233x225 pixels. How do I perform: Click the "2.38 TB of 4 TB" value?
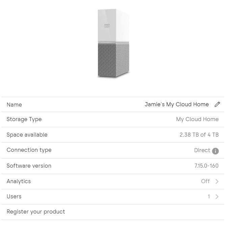pos(199,135)
